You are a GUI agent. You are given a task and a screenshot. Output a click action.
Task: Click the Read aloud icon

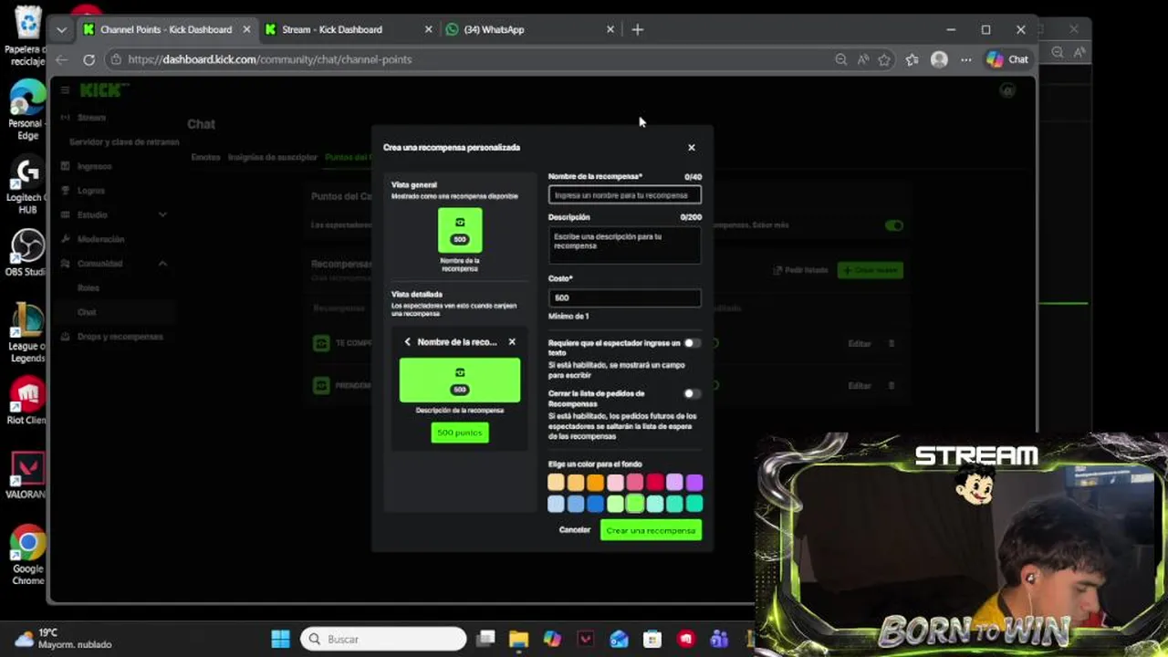[x=863, y=59]
